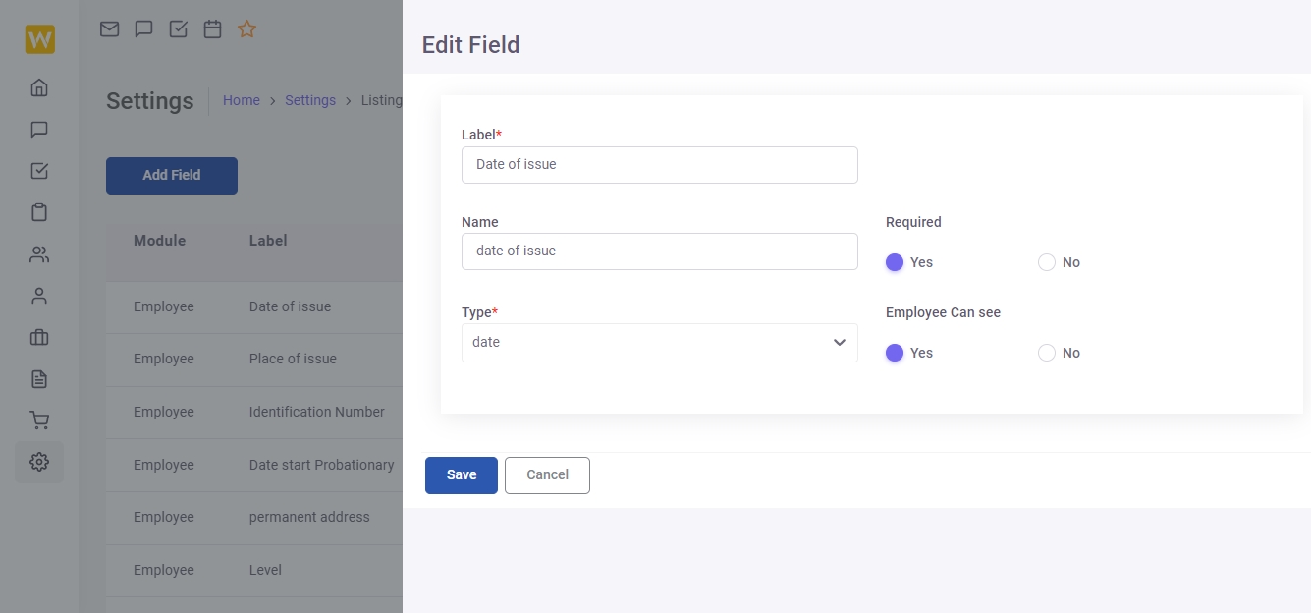The height and width of the screenshot is (613, 1311).
Task: Open the sidebar document icon
Action: [39, 379]
